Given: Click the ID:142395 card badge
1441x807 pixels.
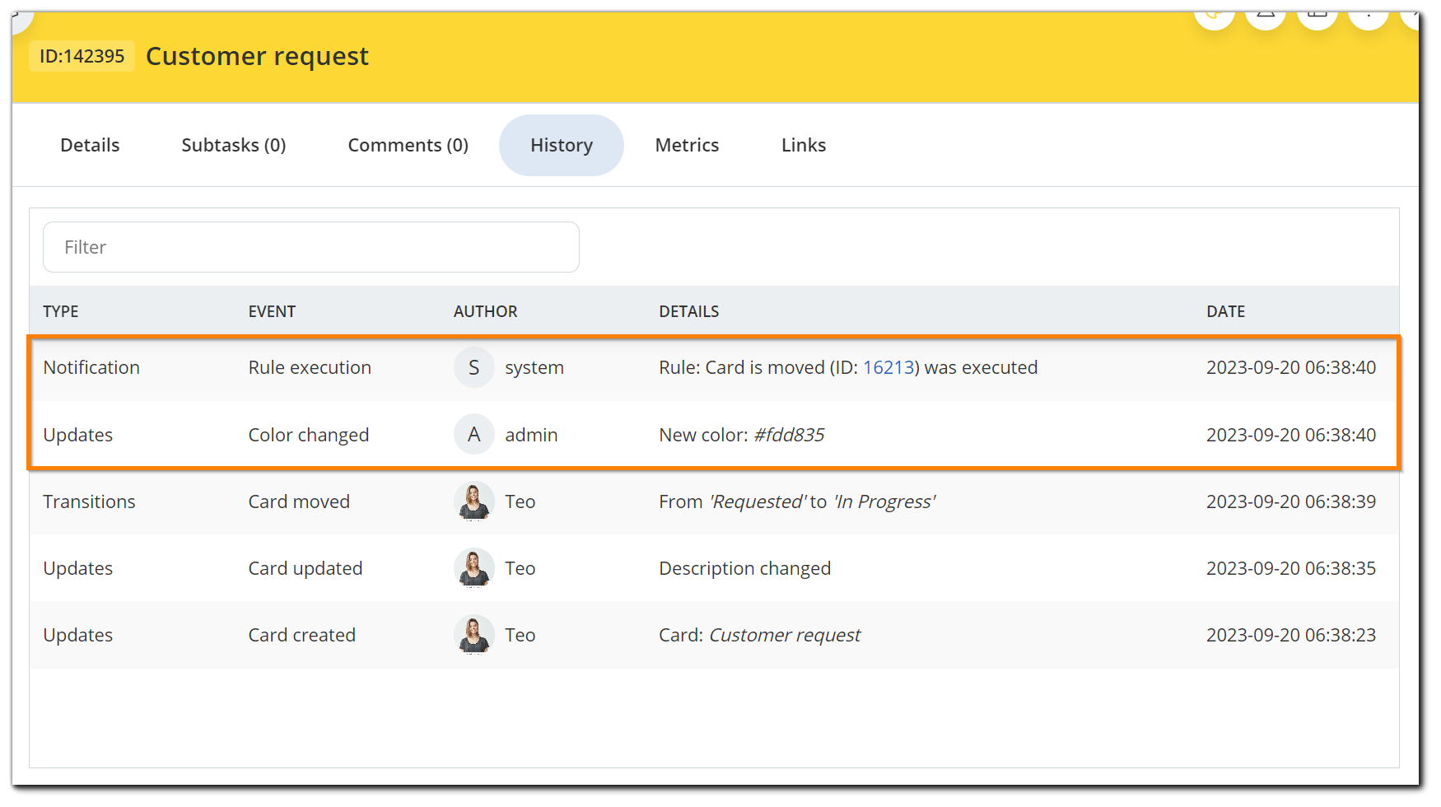Looking at the screenshot, I should pos(82,57).
